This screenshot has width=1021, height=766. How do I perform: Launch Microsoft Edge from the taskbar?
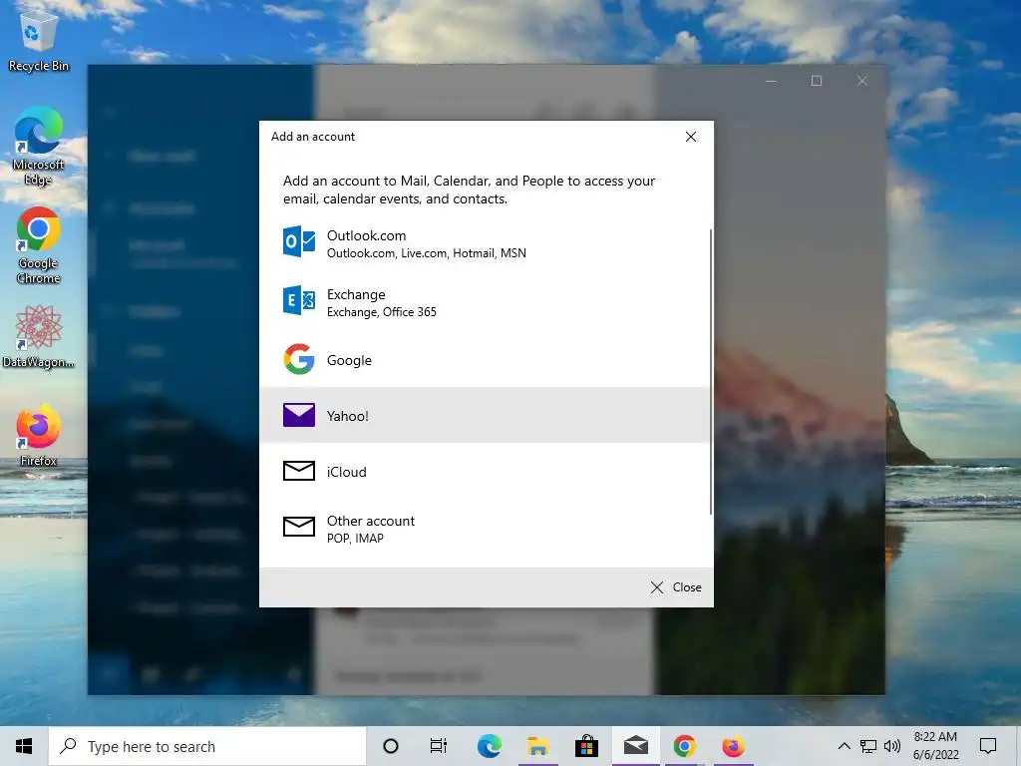489,746
